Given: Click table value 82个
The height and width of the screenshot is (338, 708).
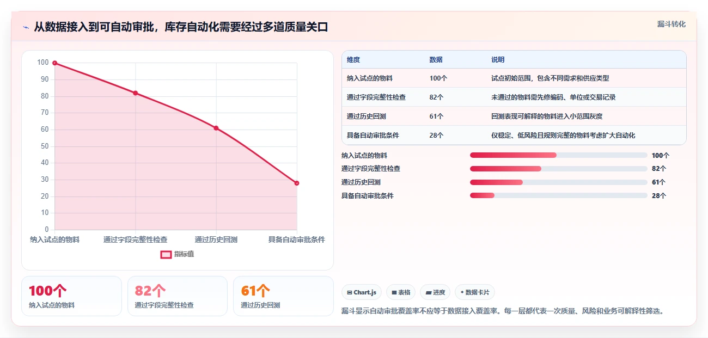Looking at the screenshot, I should click(437, 97).
